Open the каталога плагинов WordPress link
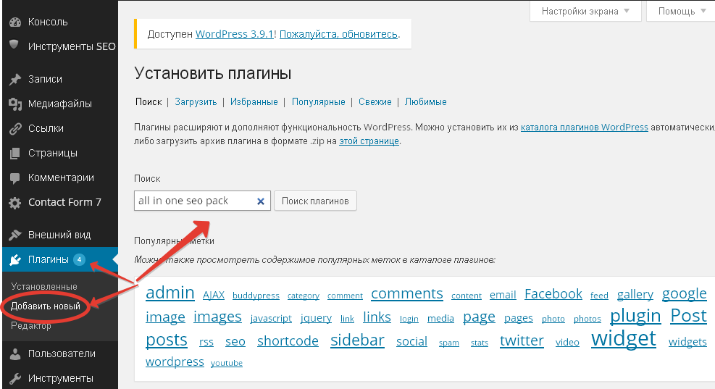This screenshot has height=389, width=715. (x=584, y=127)
